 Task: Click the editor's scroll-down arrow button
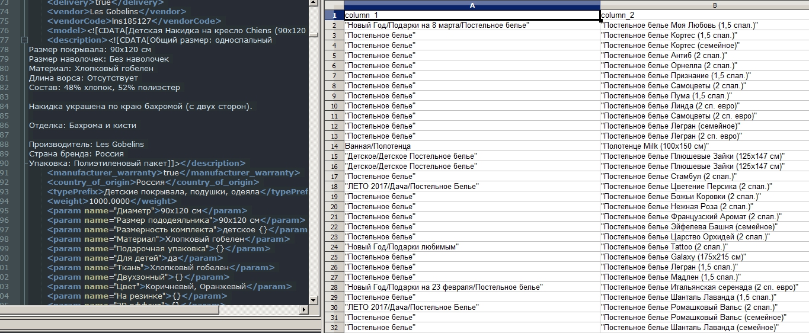(x=314, y=299)
